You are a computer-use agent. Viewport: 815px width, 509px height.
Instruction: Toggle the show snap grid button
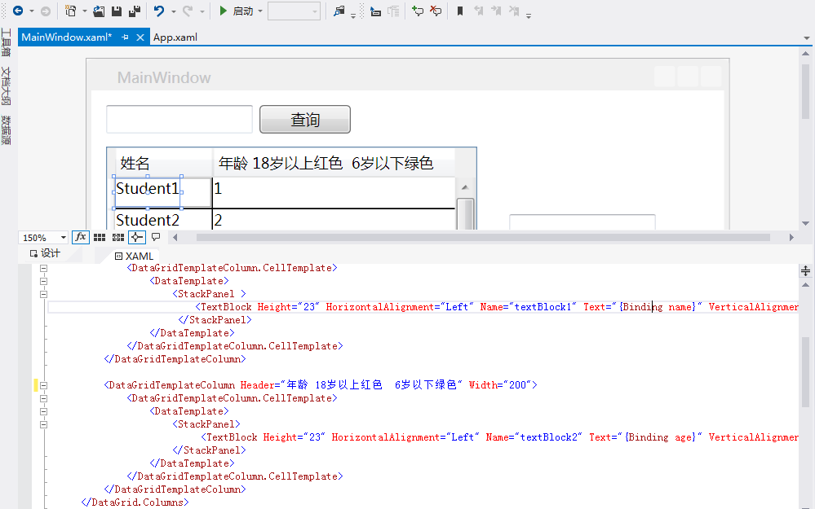pos(100,237)
